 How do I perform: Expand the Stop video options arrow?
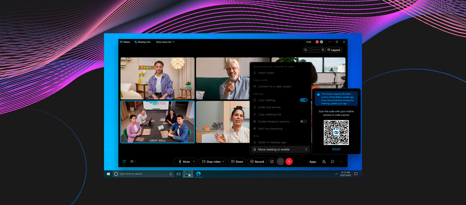[223, 161]
